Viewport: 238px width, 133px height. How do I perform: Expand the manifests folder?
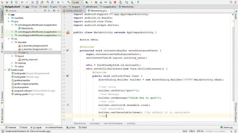coord(9,18)
